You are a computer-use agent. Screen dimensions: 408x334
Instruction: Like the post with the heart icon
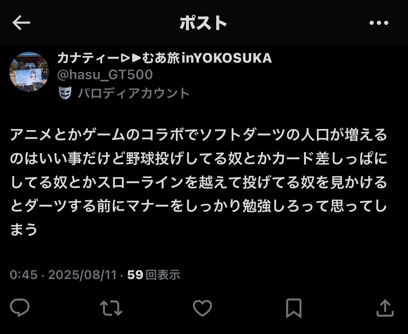point(202,308)
